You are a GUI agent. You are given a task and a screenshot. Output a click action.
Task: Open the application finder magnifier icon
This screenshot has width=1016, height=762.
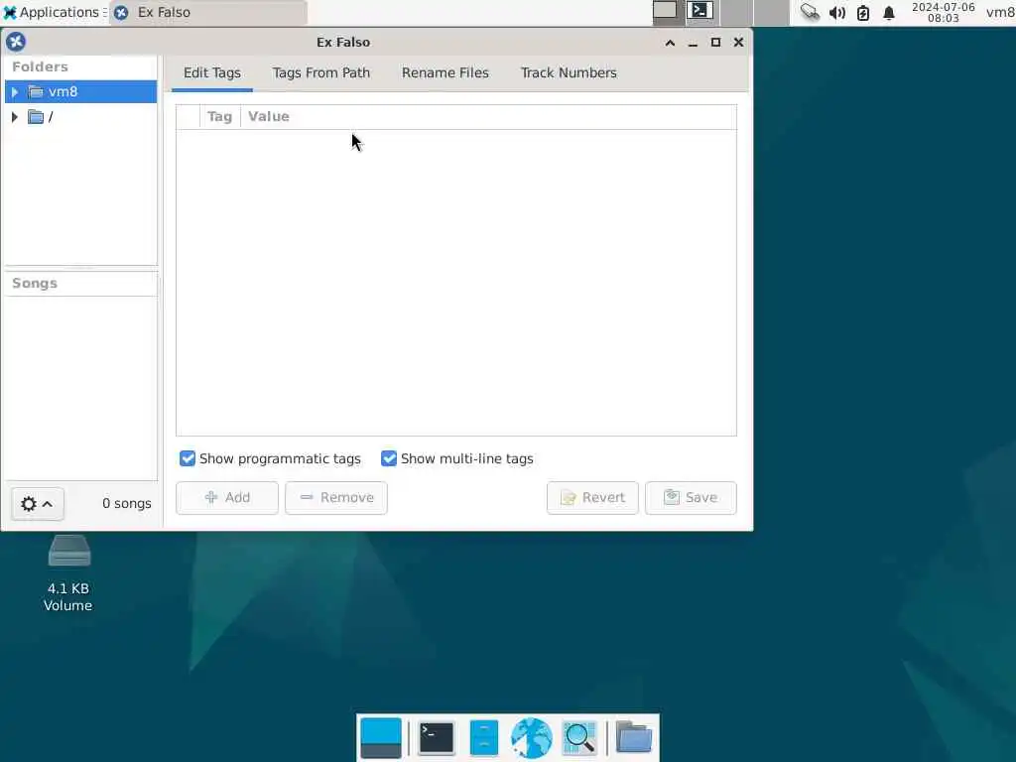point(579,738)
